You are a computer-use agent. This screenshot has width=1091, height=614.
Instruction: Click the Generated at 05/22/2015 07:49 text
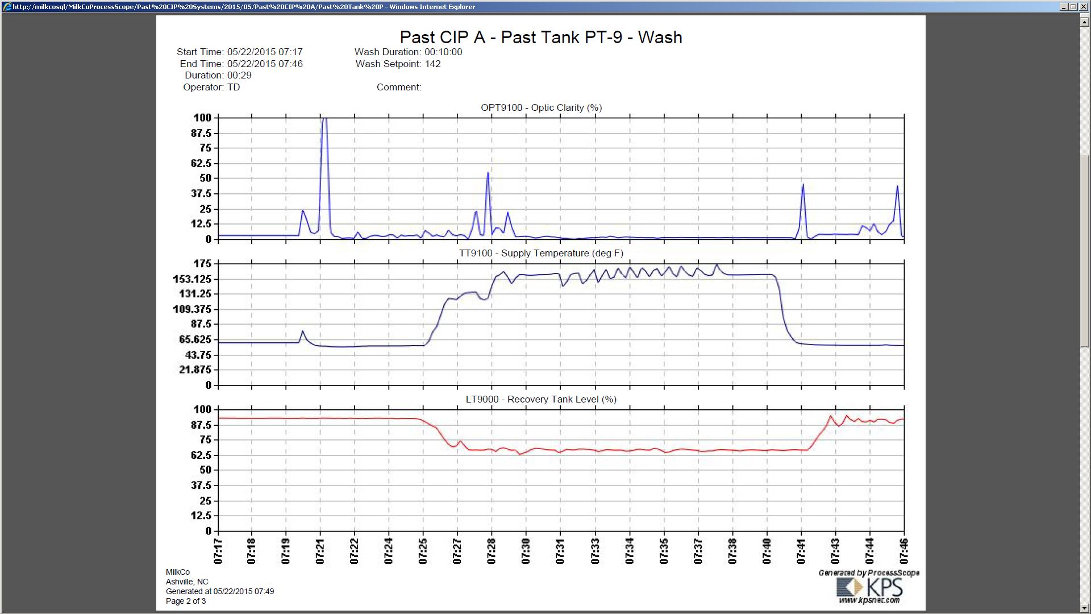220,591
